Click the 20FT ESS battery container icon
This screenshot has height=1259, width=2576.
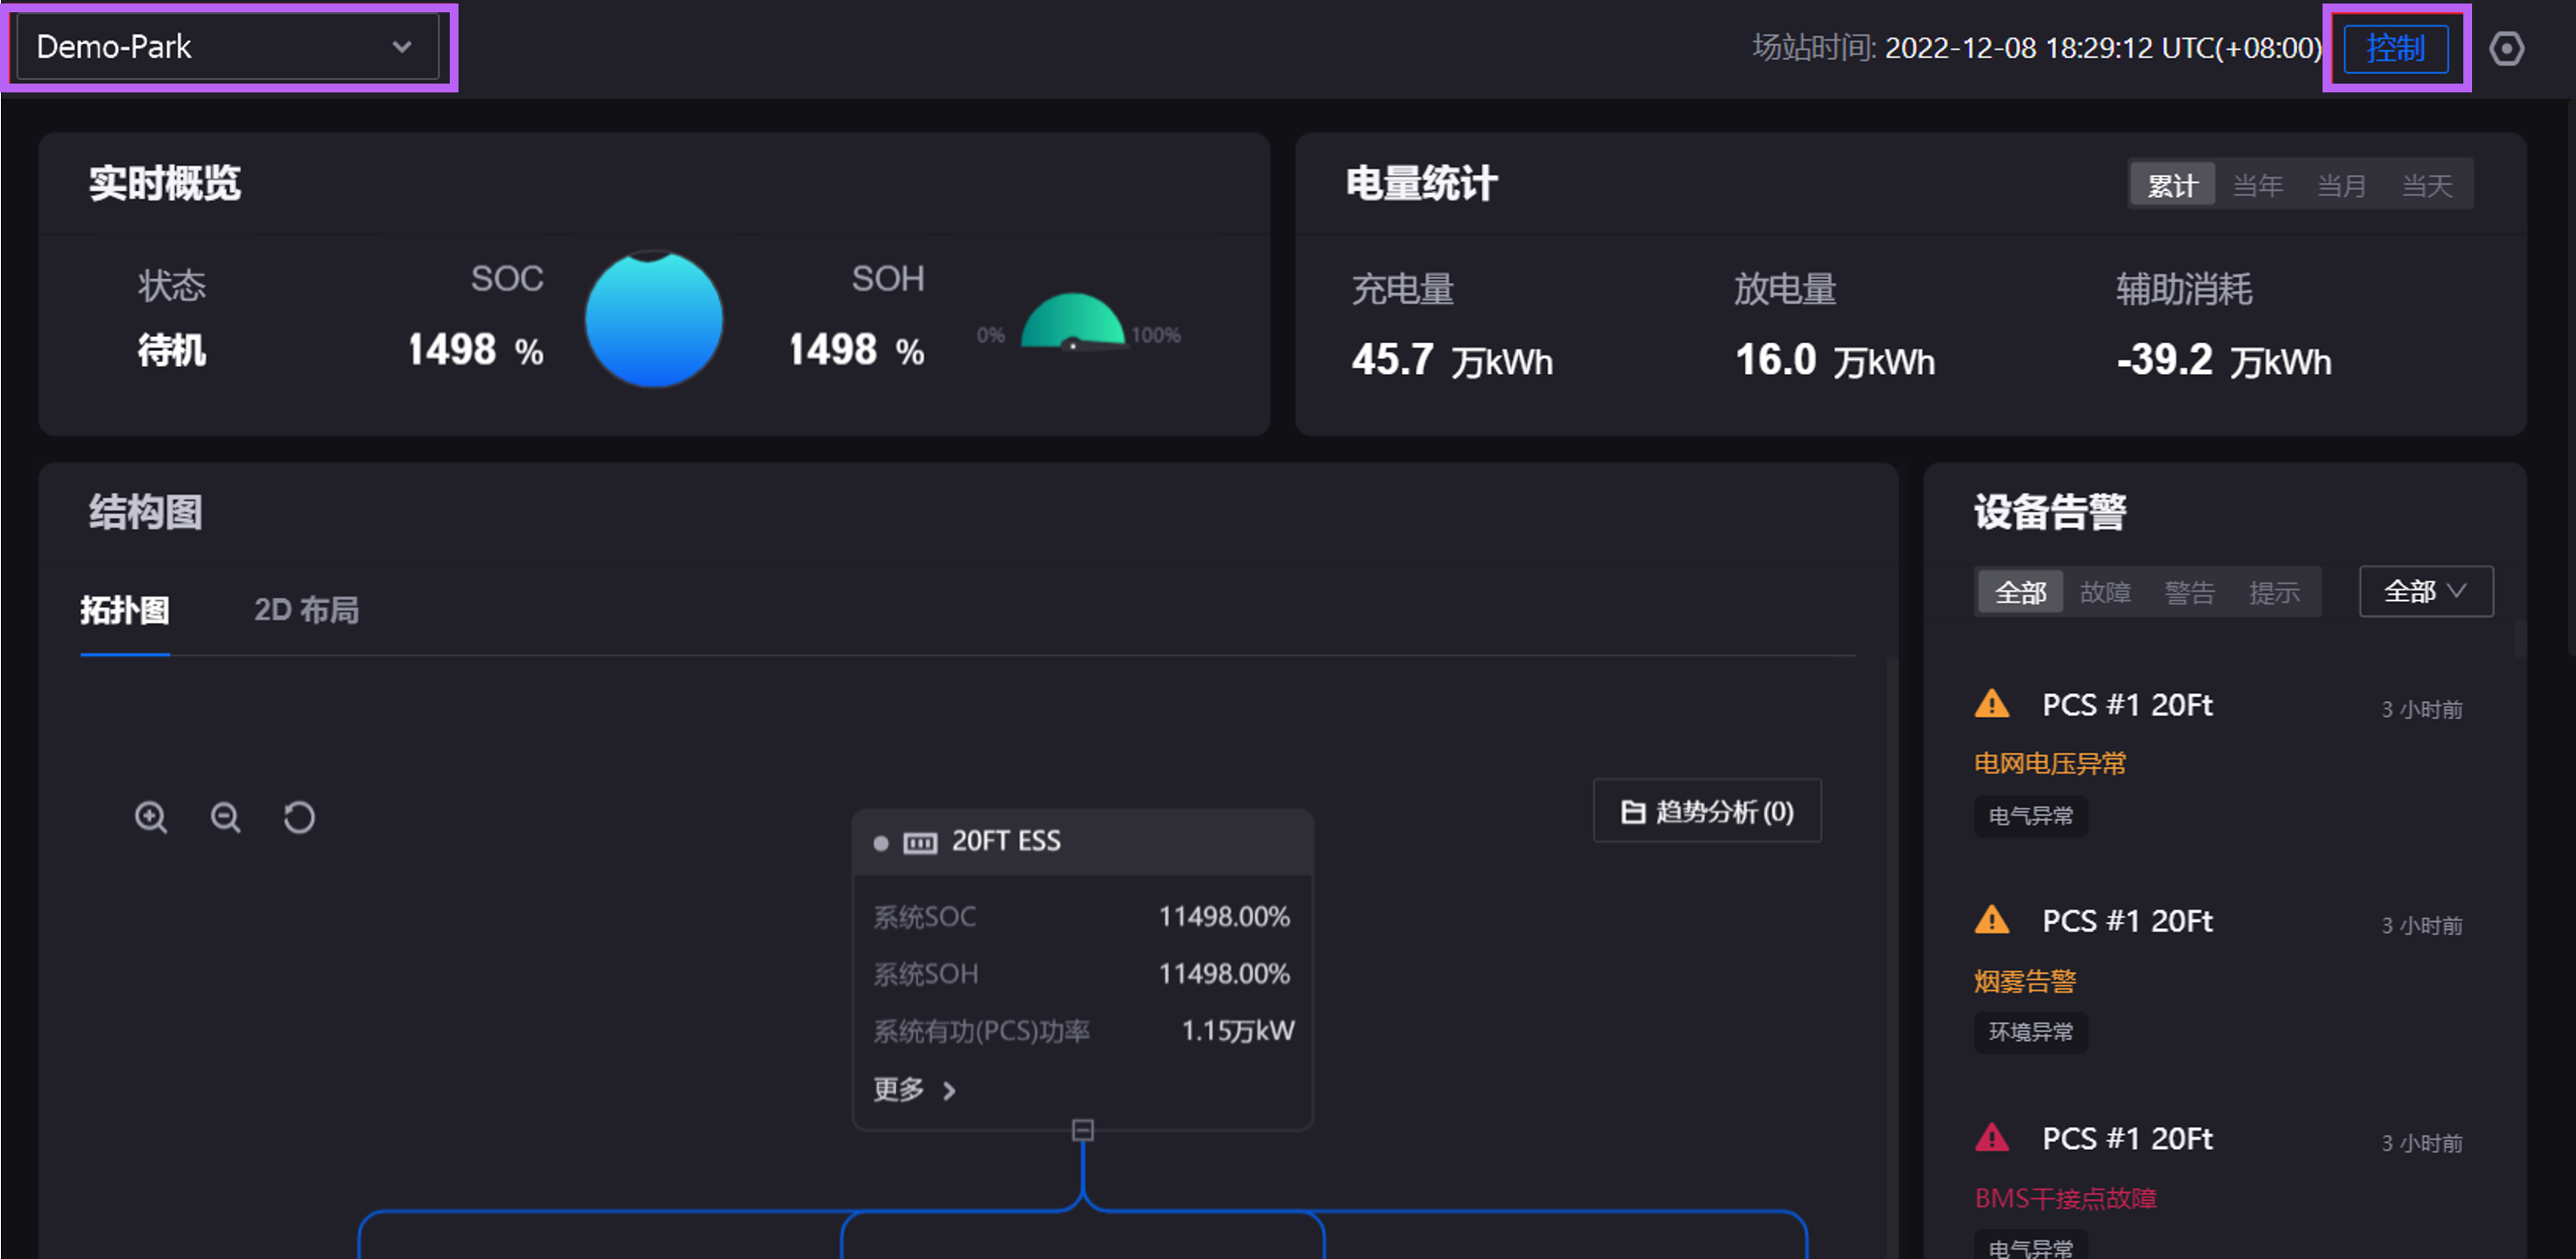tap(919, 842)
